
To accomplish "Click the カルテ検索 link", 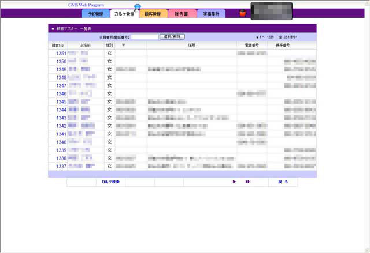I will pyautogui.click(x=110, y=182).
